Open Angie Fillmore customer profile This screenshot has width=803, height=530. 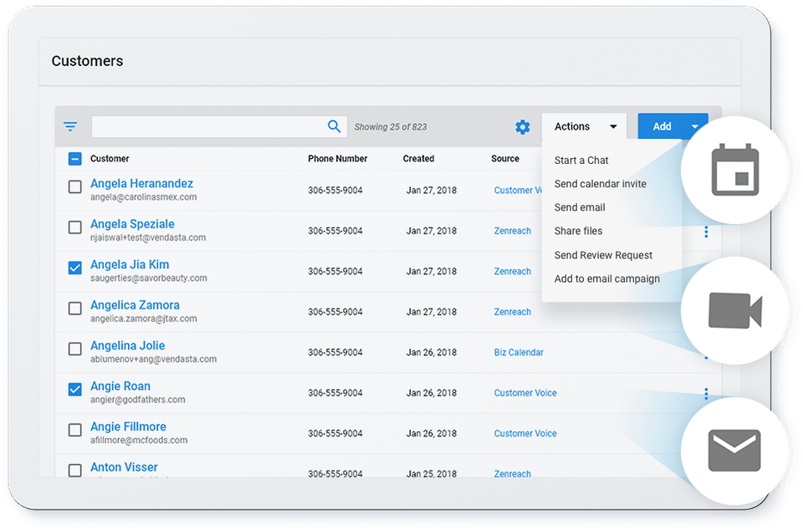(128, 426)
